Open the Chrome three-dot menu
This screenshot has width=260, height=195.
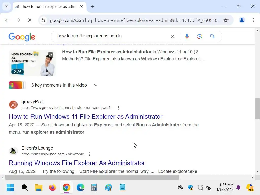[x=253, y=20]
